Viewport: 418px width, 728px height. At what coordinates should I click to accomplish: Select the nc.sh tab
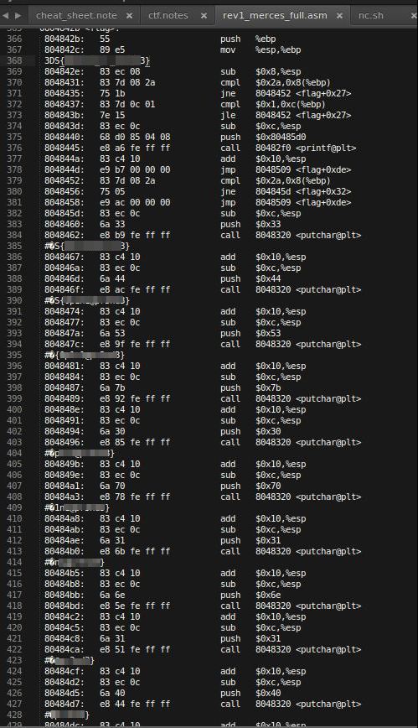pyautogui.click(x=371, y=15)
